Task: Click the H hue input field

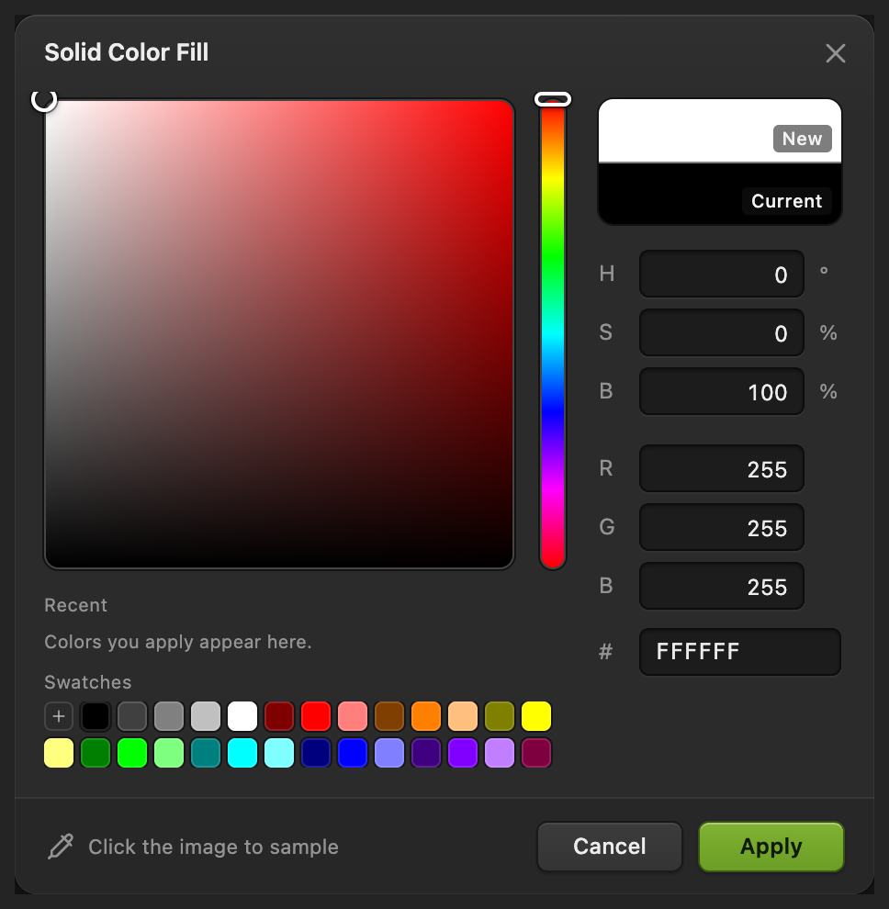Action: click(722, 275)
